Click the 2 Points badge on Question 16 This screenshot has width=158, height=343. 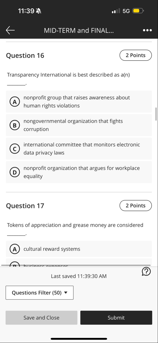coord(136,55)
